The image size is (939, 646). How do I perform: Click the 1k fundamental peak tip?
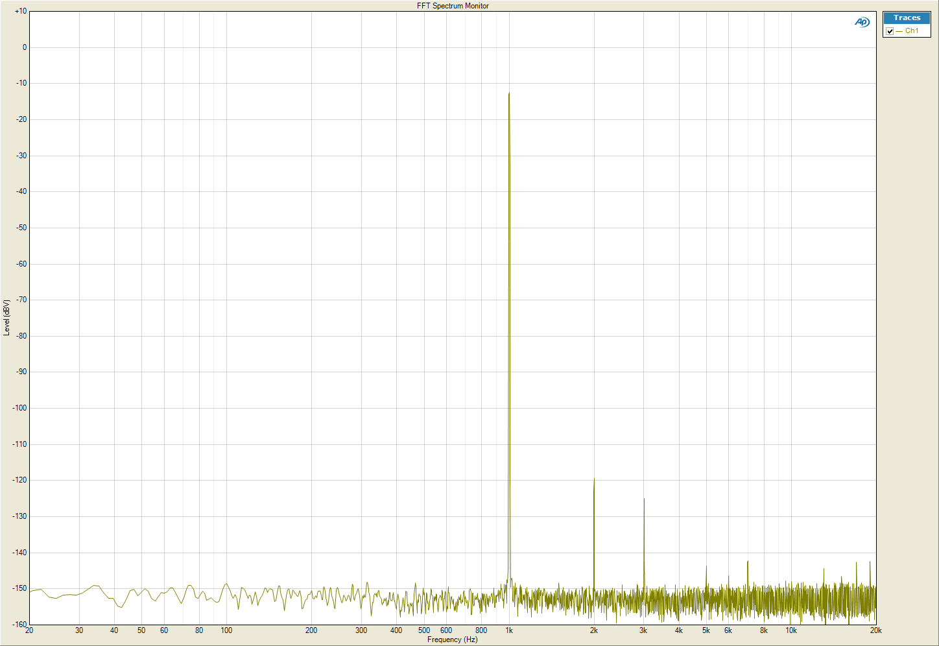509,93
